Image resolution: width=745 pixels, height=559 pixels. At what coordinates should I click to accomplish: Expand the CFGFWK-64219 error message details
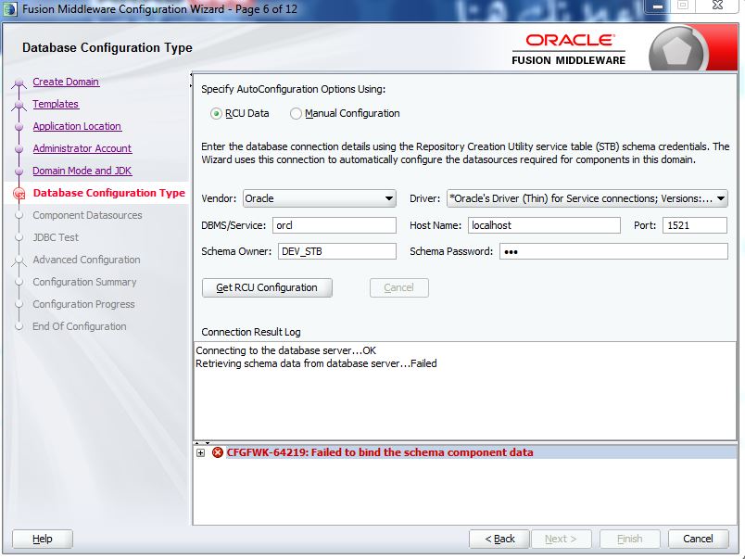coord(200,452)
